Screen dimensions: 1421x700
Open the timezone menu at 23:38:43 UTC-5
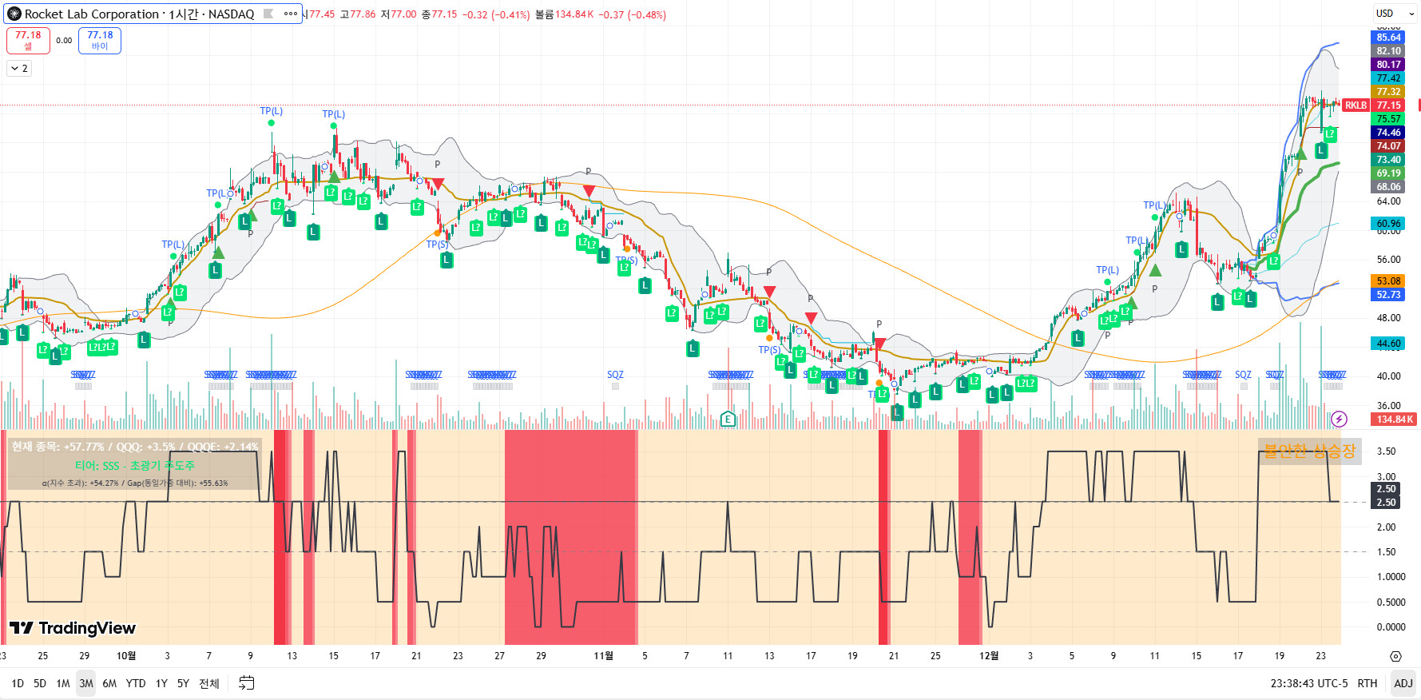(1309, 683)
